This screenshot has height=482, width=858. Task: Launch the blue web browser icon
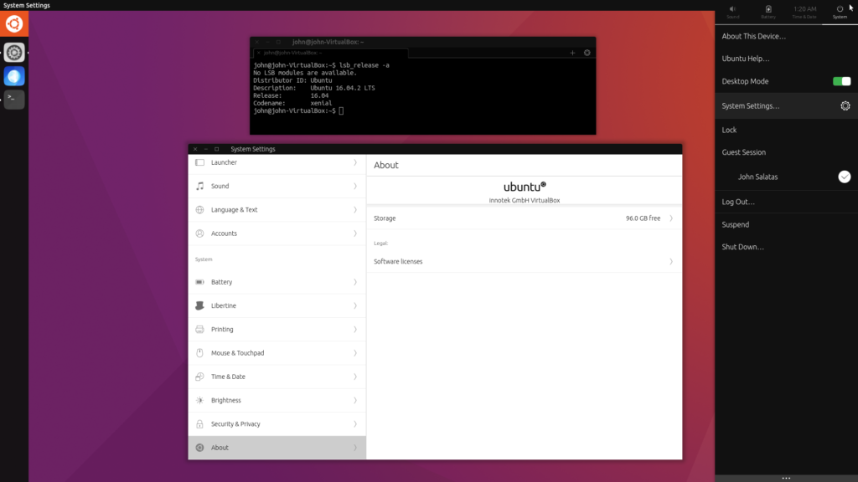point(14,77)
